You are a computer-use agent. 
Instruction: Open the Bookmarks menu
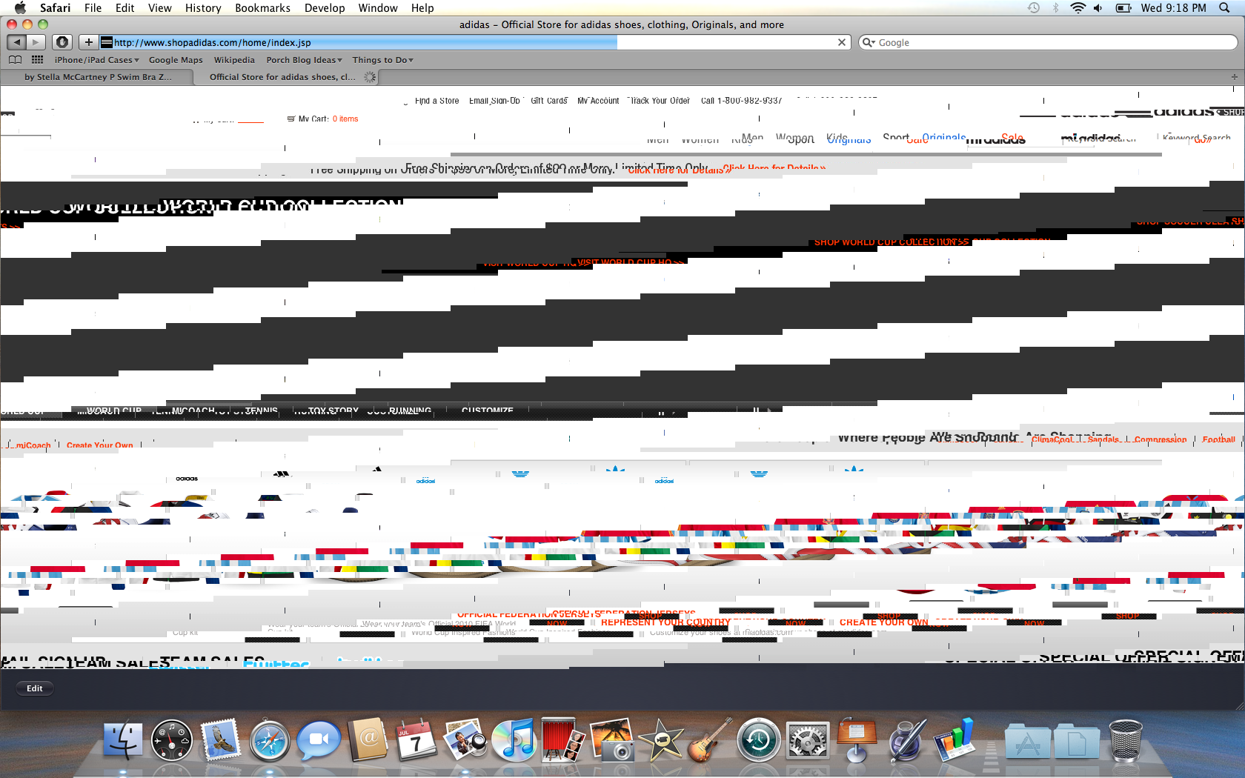[262, 7]
